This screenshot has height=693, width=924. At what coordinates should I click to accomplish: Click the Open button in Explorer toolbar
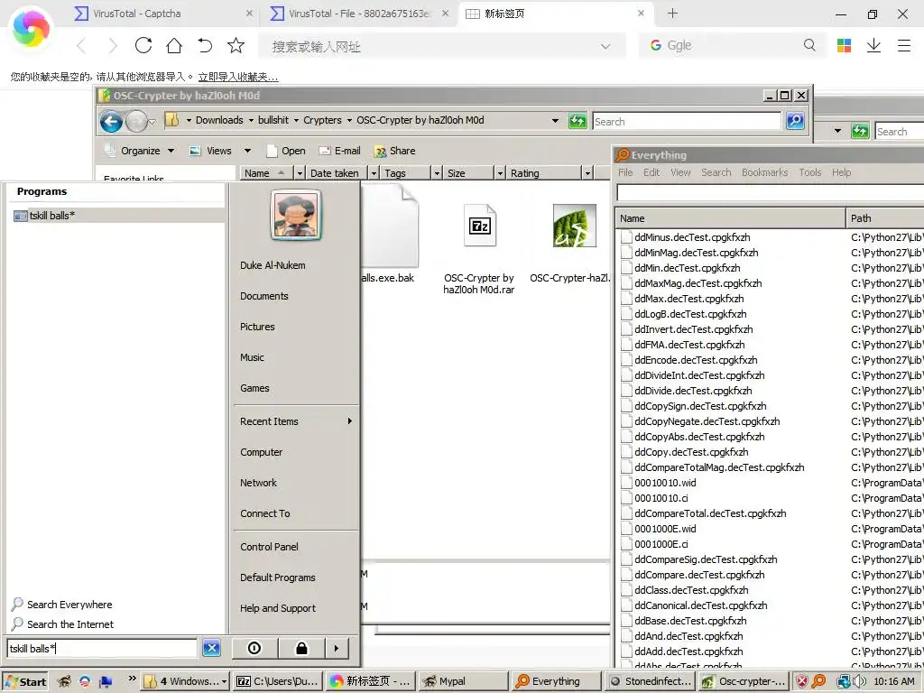286,151
